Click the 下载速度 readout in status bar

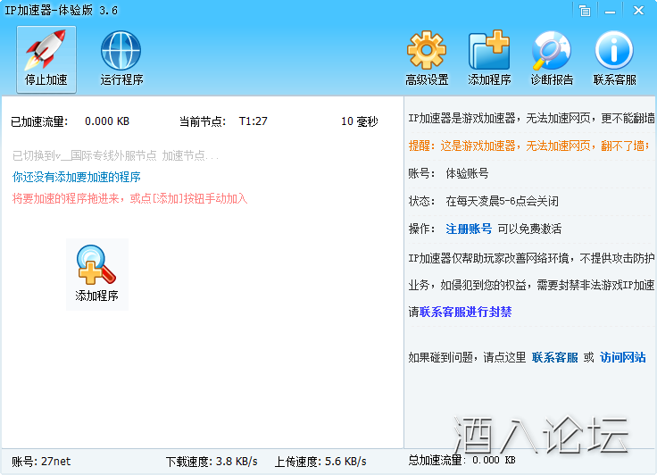pos(212,461)
